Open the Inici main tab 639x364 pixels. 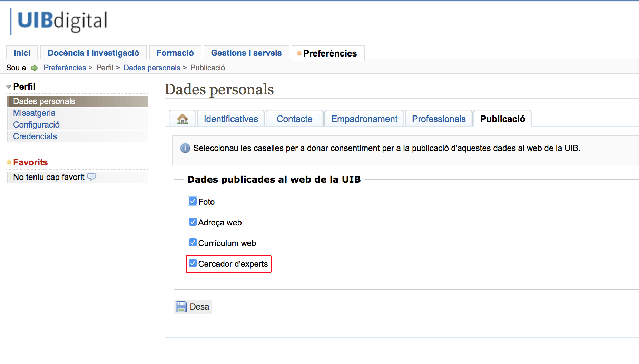22,53
